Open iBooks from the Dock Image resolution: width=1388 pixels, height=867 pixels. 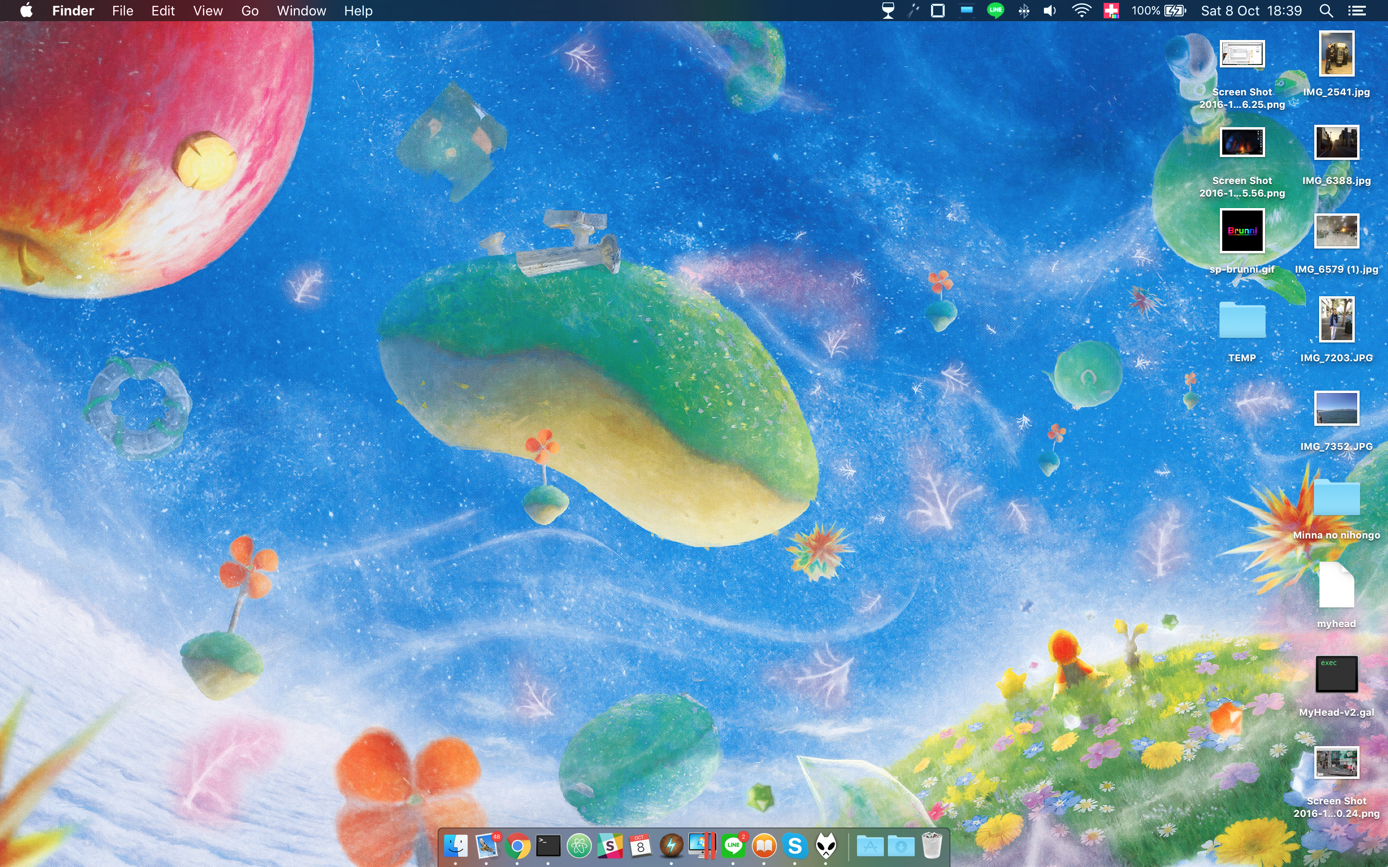coord(764,846)
